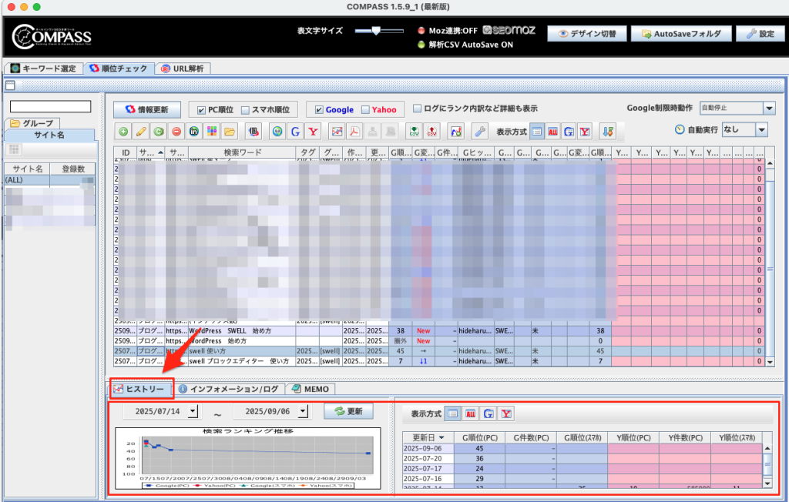
Task: Uncheck the PC順位 checkbox
Action: tap(202, 109)
